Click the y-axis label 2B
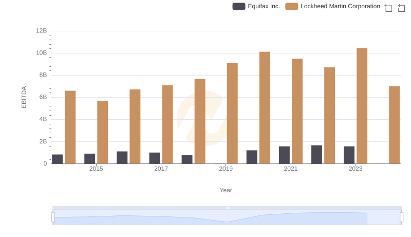This screenshot has height=237, width=411. [x=43, y=141]
